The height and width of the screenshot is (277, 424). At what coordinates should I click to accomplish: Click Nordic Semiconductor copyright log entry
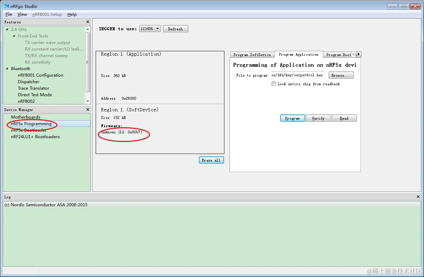[46, 205]
